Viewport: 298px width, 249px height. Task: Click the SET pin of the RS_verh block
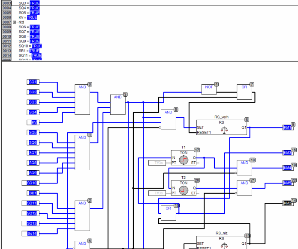tap(200, 127)
